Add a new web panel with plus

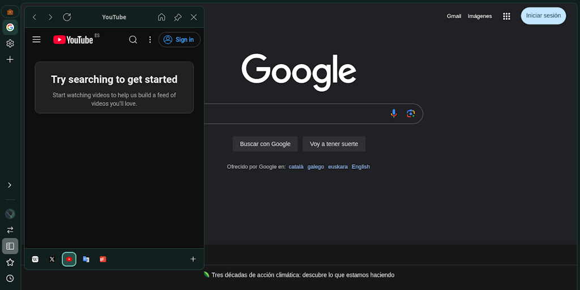tap(193, 259)
